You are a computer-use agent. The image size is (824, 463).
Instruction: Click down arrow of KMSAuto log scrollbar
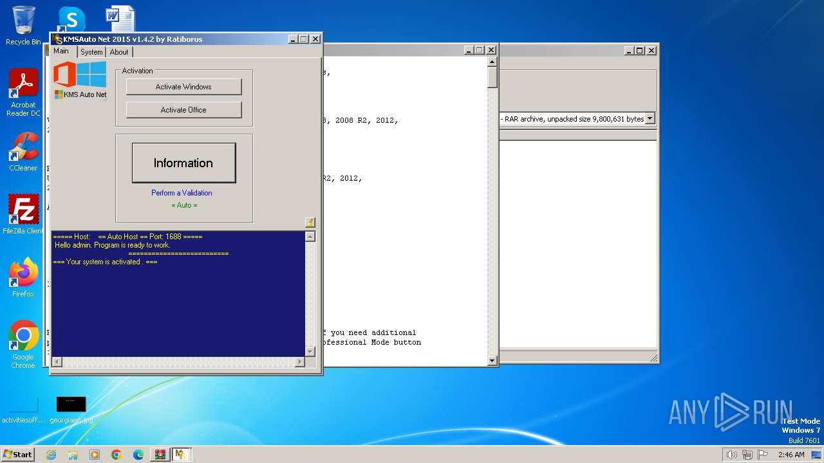coord(310,352)
